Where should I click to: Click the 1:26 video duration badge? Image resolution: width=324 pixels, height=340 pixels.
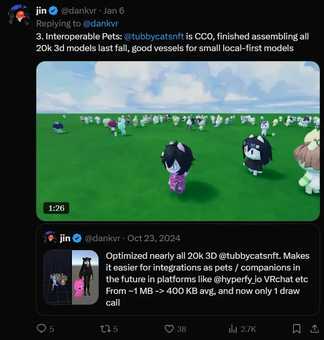click(56, 208)
